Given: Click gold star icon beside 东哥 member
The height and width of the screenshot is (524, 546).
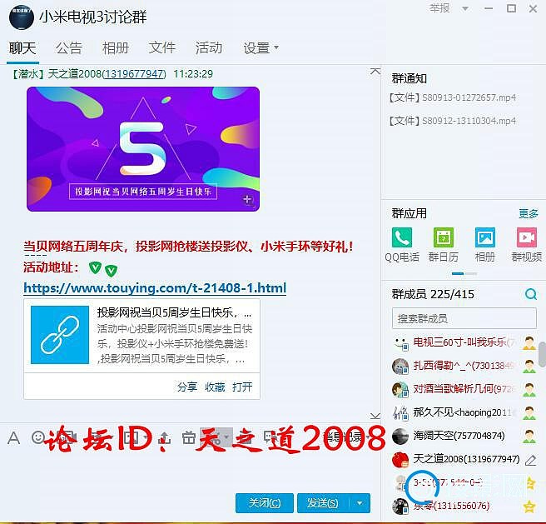Looking at the screenshot, I should (x=529, y=507).
